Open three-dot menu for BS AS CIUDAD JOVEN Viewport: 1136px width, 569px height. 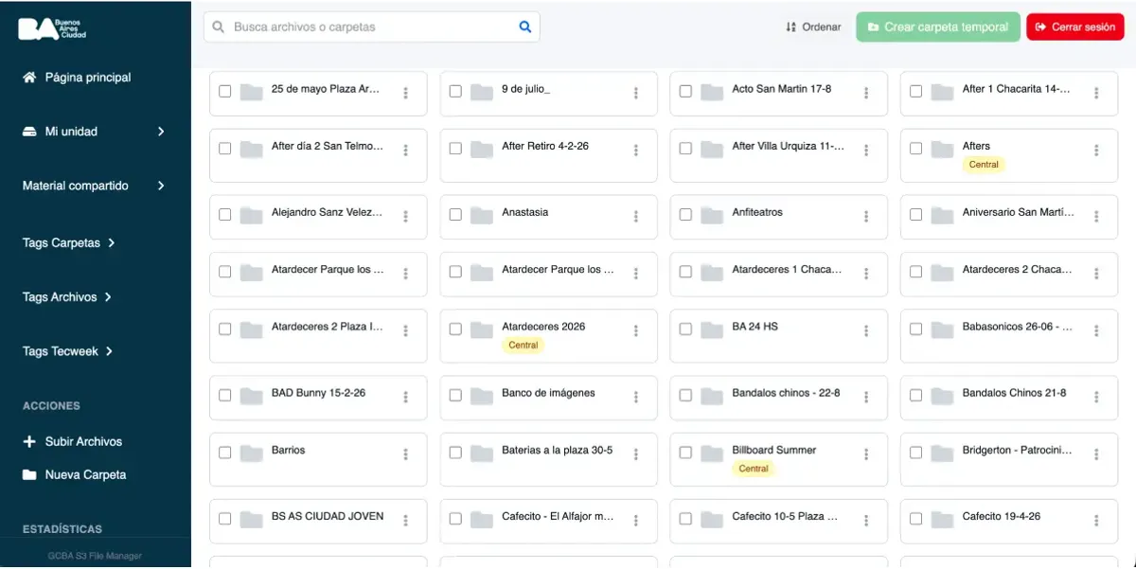406,521
